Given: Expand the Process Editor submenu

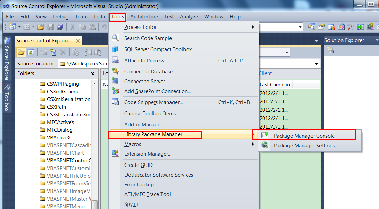Looking at the screenshot, I should 253,27.
